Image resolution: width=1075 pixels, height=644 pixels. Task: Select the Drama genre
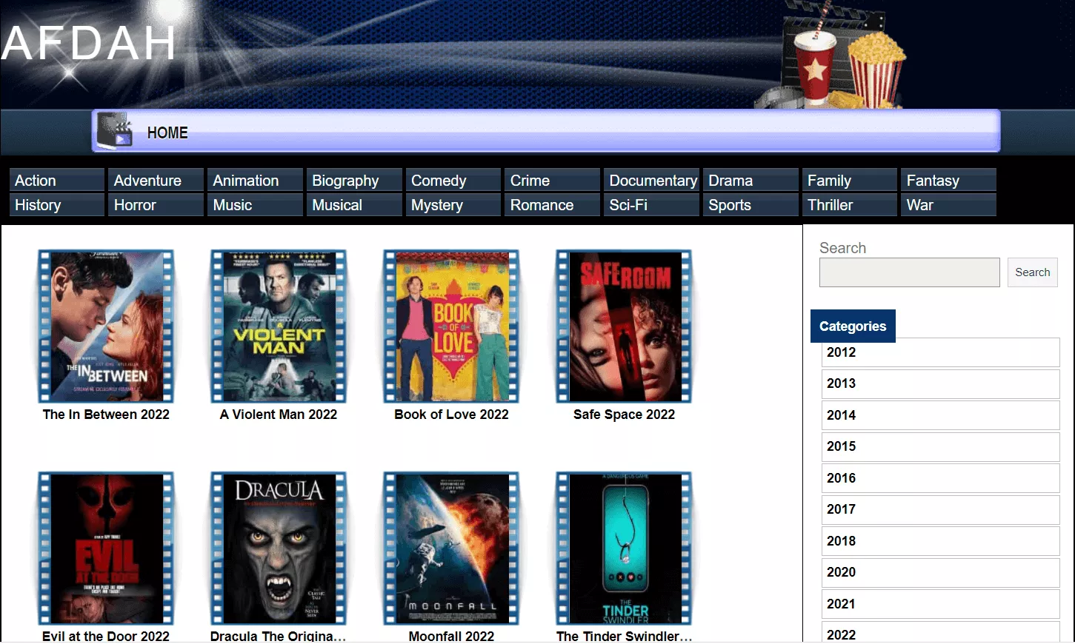[x=751, y=181]
